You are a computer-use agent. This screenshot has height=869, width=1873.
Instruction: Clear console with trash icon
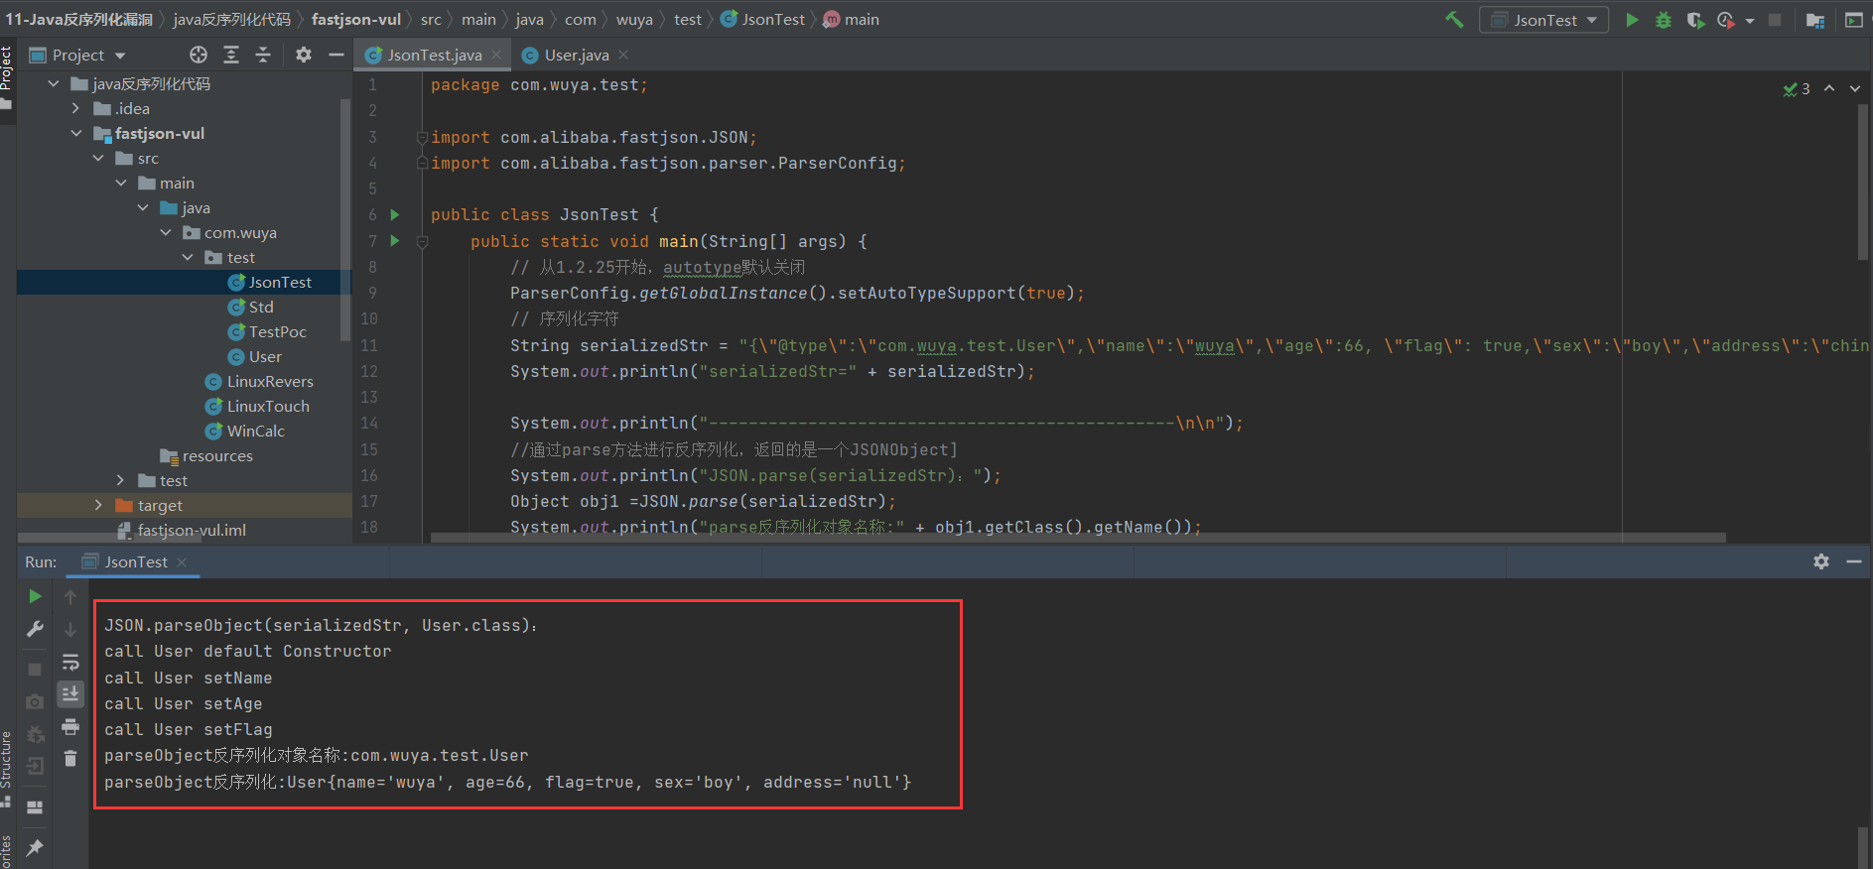pyautogui.click(x=70, y=759)
